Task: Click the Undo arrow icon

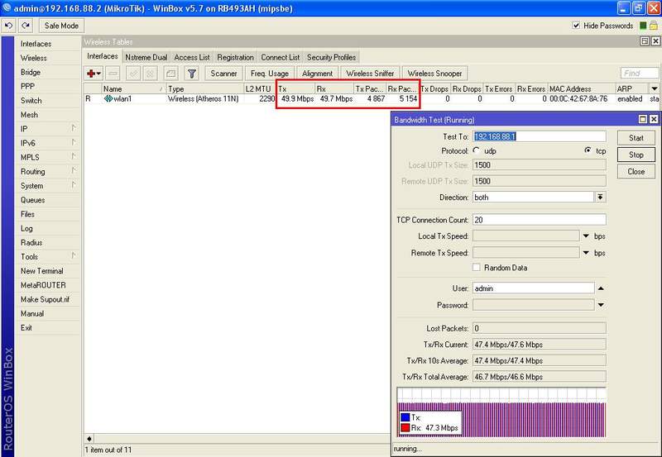Action: tap(8, 26)
